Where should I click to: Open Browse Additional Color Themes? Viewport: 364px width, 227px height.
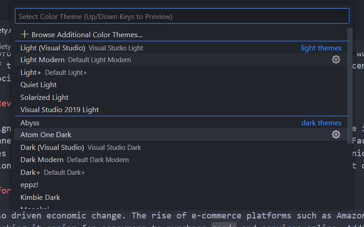click(87, 35)
